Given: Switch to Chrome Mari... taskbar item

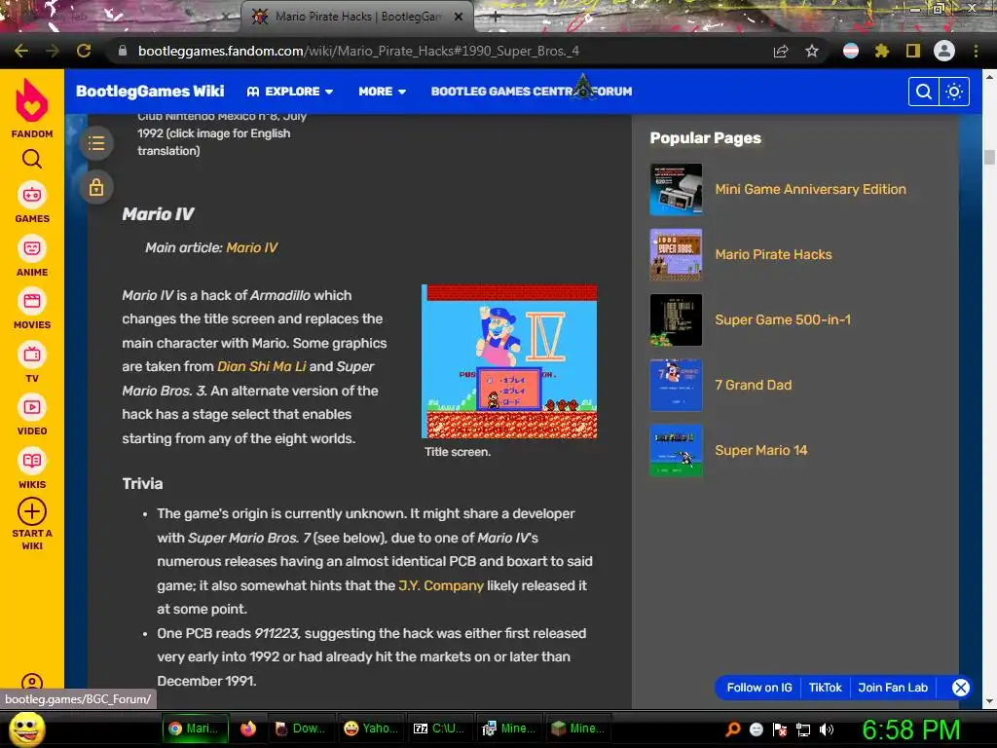Looking at the screenshot, I should pos(195,729).
